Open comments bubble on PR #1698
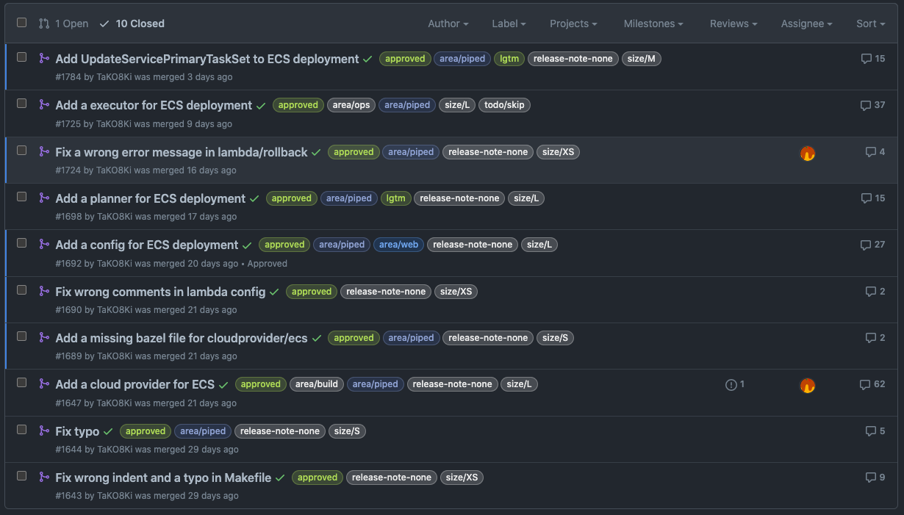This screenshot has height=515, width=904. 873,198
